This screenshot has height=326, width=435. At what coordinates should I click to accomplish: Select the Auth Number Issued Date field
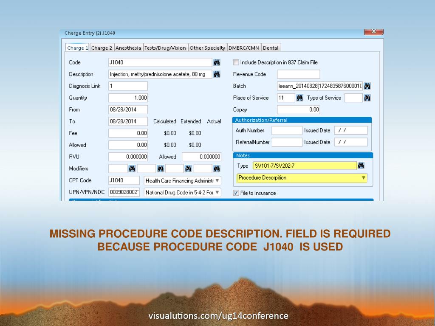pyautogui.click(x=351, y=130)
